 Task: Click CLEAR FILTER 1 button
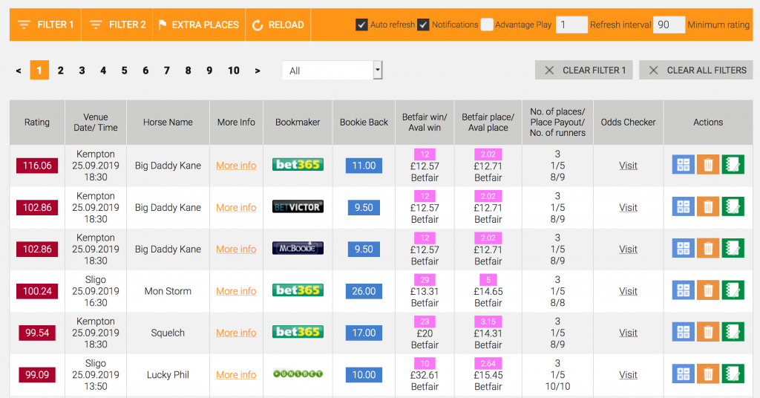tap(584, 71)
